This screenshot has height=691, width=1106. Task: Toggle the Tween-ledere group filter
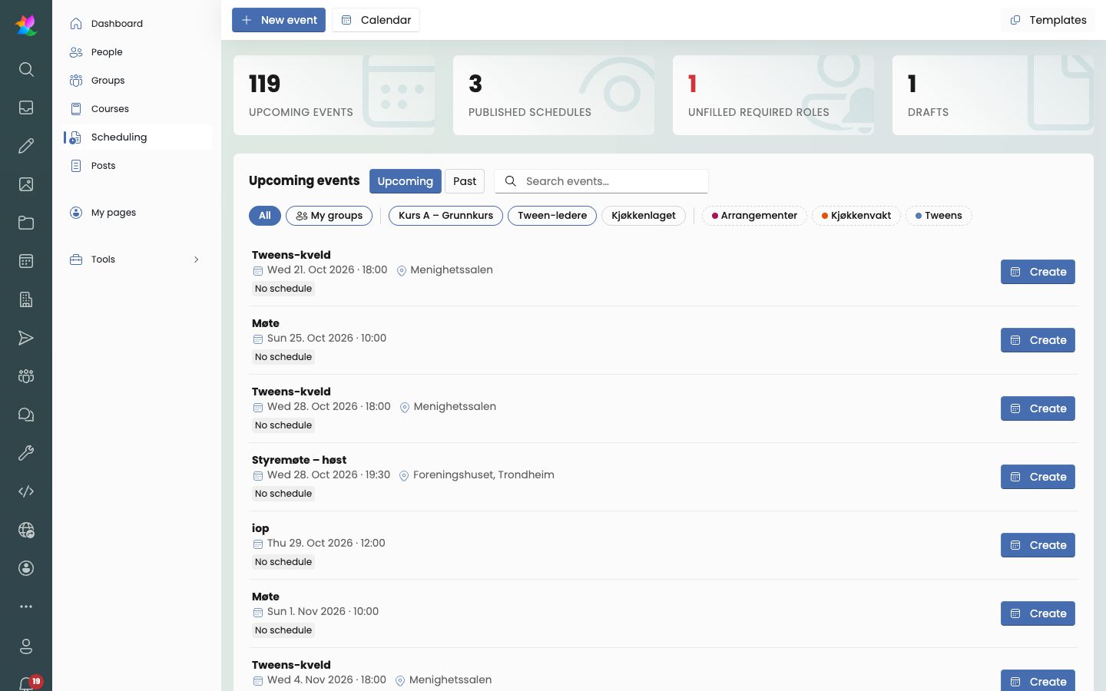click(x=552, y=216)
